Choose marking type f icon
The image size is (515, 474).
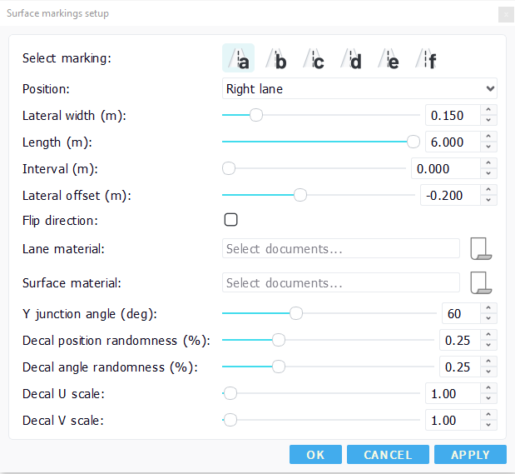pos(426,58)
